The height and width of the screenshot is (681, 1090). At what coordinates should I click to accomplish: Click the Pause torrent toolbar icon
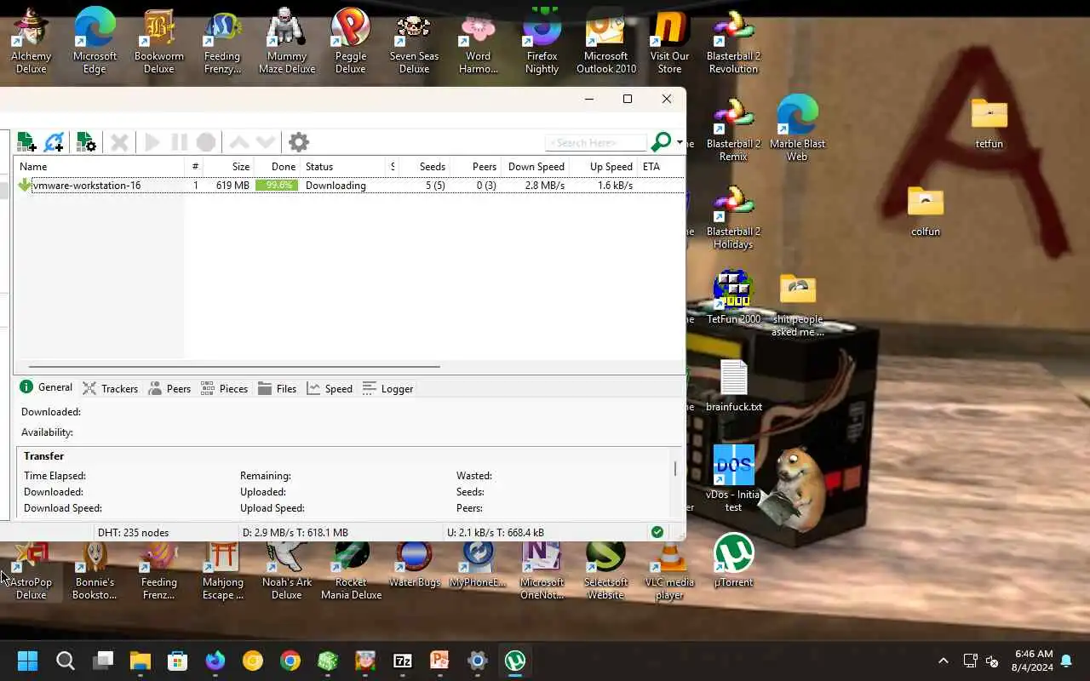tap(179, 142)
